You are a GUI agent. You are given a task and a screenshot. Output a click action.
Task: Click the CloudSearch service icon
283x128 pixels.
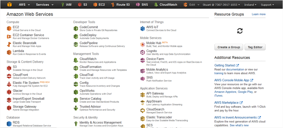point(143,111)
